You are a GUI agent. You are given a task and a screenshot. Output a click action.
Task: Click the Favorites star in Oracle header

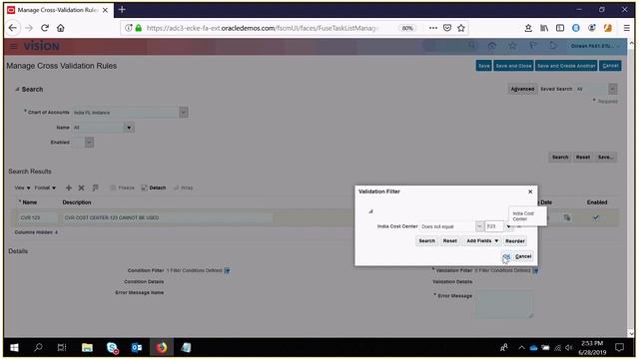coord(512,46)
